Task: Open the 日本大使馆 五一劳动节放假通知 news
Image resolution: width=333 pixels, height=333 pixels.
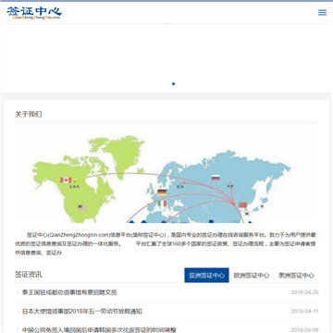Action: pyautogui.click(x=82, y=312)
